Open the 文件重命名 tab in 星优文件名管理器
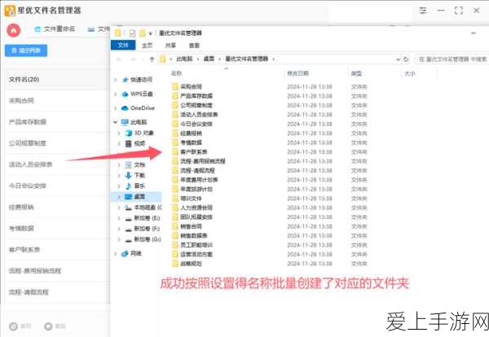489x337 pixels. pos(55,29)
